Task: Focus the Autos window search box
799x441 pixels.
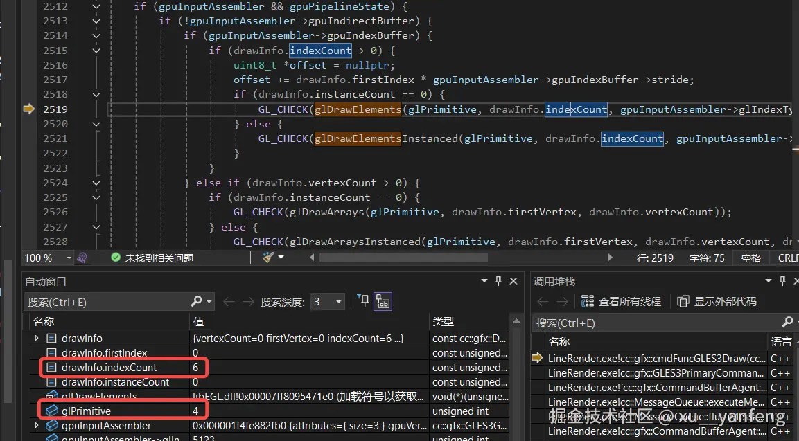Action: pos(107,302)
